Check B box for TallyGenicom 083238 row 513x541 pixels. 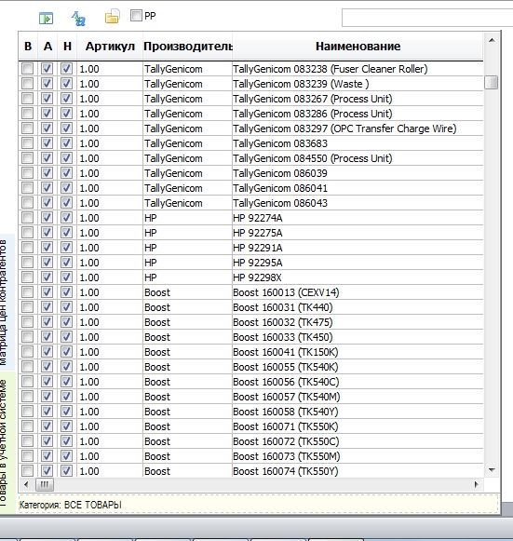pos(28,68)
